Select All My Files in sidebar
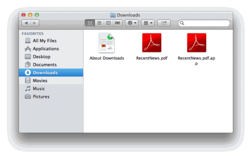The image size is (252, 159). click(x=44, y=41)
